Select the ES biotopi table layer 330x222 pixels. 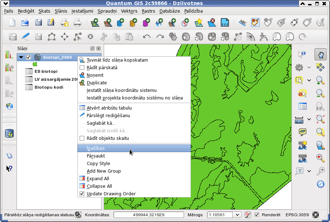click(x=46, y=71)
